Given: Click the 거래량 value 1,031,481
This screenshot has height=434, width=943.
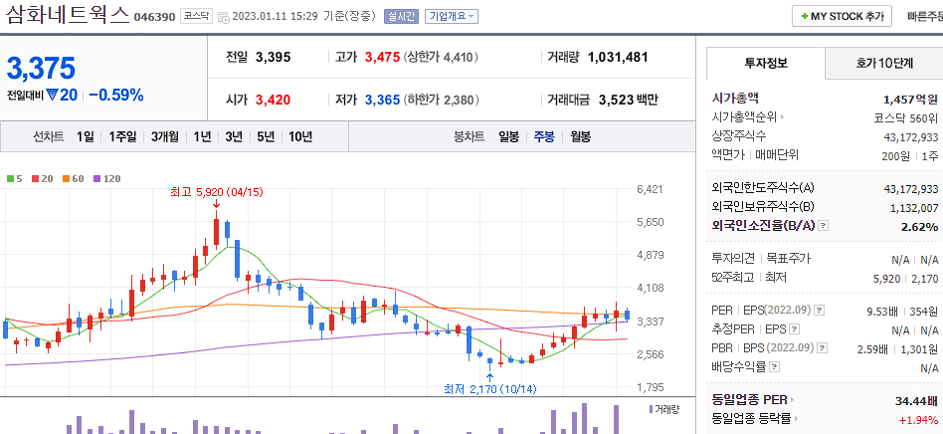Looking at the screenshot, I should [x=618, y=57].
